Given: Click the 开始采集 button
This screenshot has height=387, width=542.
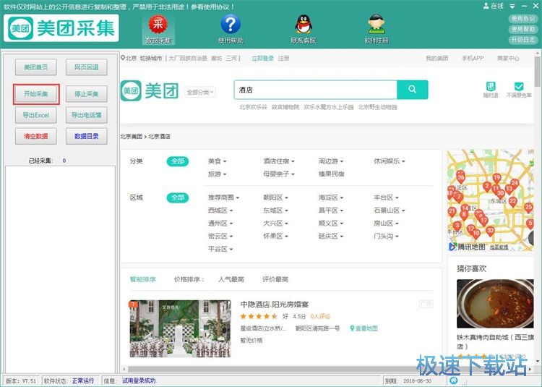Looking at the screenshot, I should coord(36,94).
